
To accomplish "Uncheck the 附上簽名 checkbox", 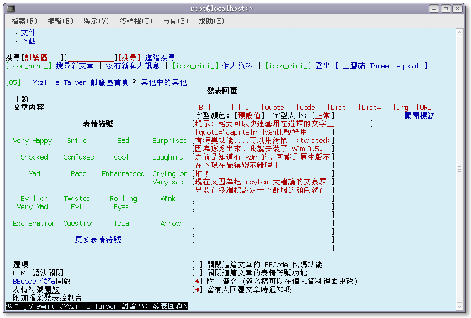I will (x=197, y=282).
